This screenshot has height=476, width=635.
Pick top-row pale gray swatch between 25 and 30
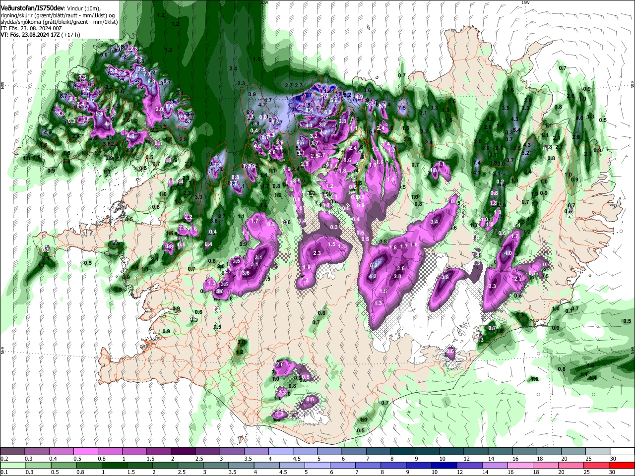click(x=598, y=452)
